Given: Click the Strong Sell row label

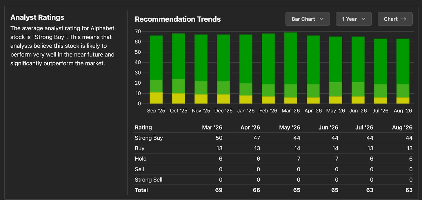Looking at the screenshot, I should [148, 180].
